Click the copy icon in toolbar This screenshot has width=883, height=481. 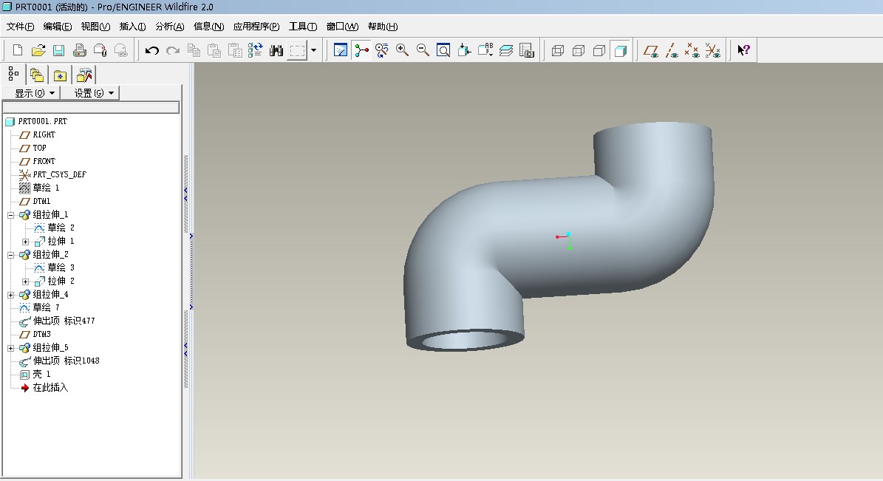(194, 50)
